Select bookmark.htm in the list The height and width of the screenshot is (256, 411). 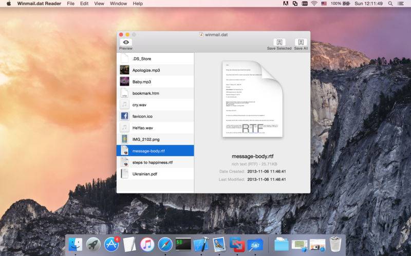tap(145, 93)
